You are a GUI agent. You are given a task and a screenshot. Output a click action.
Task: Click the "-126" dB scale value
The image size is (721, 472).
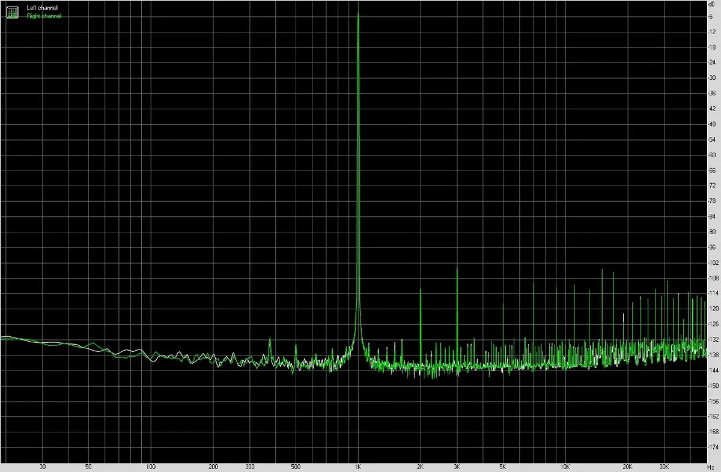click(713, 324)
